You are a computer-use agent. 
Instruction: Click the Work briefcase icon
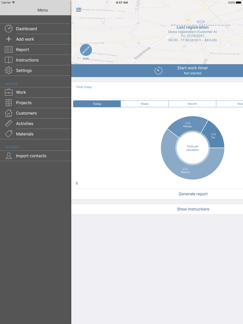[8, 92]
